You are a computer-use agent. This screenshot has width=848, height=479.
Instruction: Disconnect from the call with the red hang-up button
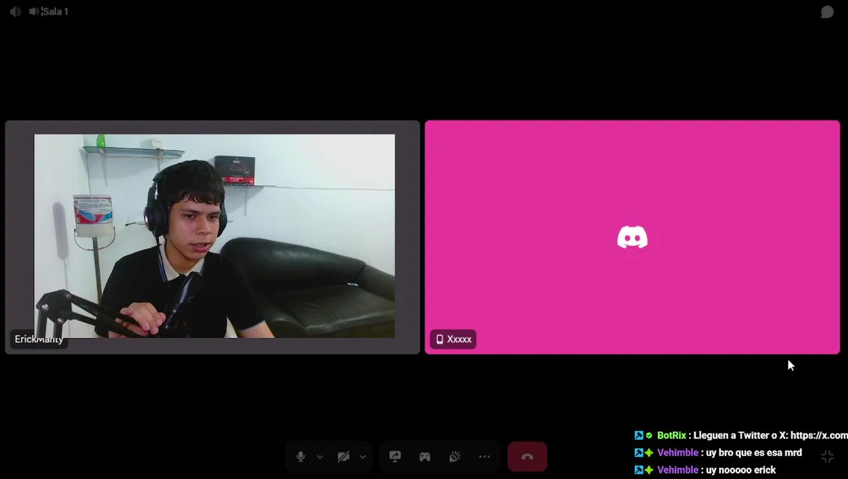527,457
